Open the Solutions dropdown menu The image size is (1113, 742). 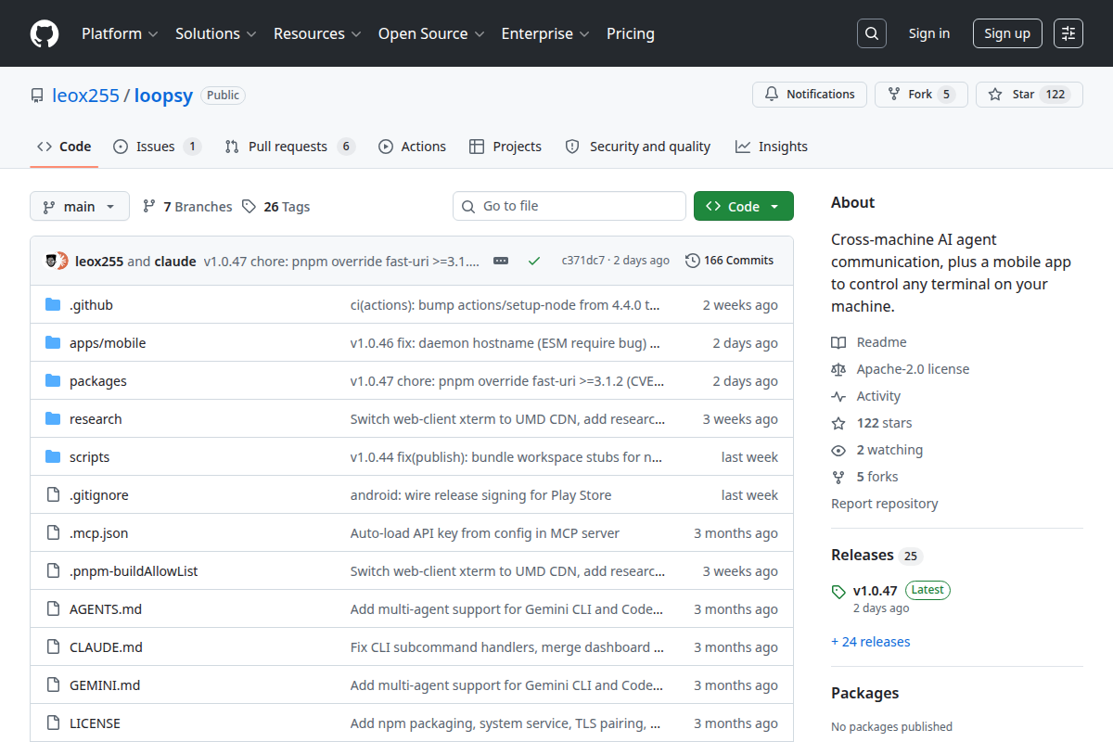pos(215,33)
